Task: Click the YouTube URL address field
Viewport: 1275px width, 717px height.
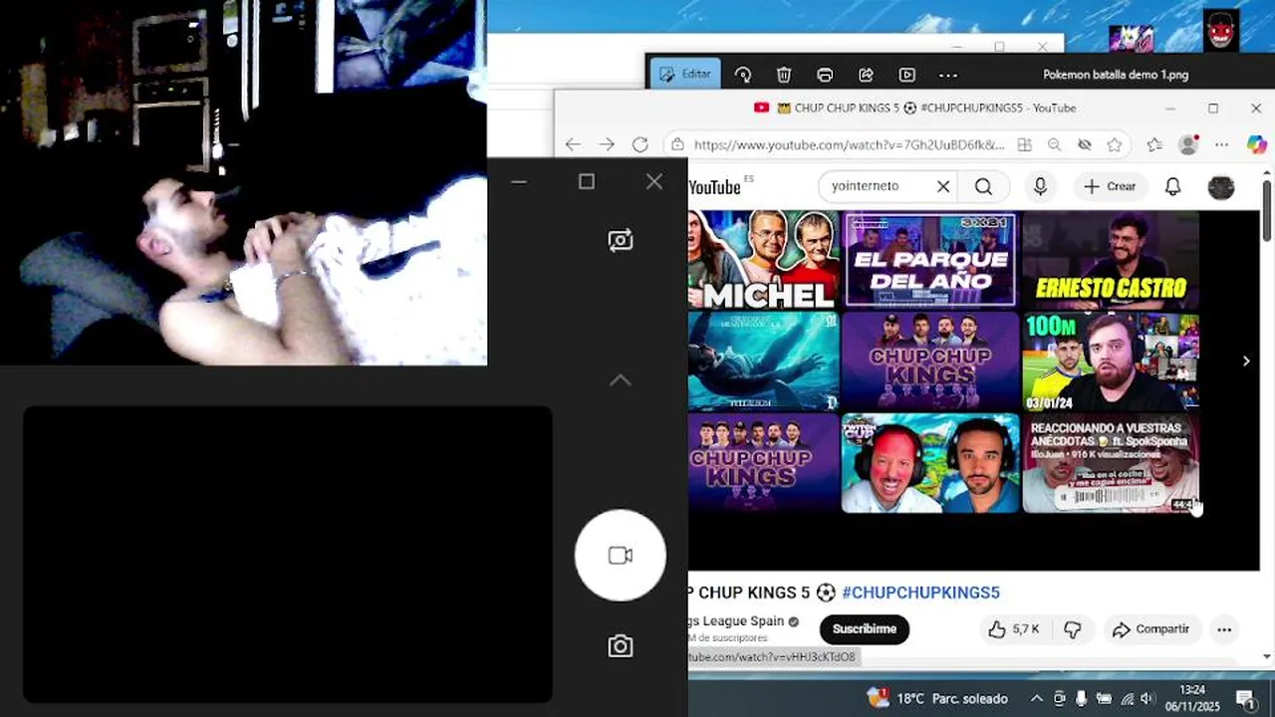Action: coord(850,144)
